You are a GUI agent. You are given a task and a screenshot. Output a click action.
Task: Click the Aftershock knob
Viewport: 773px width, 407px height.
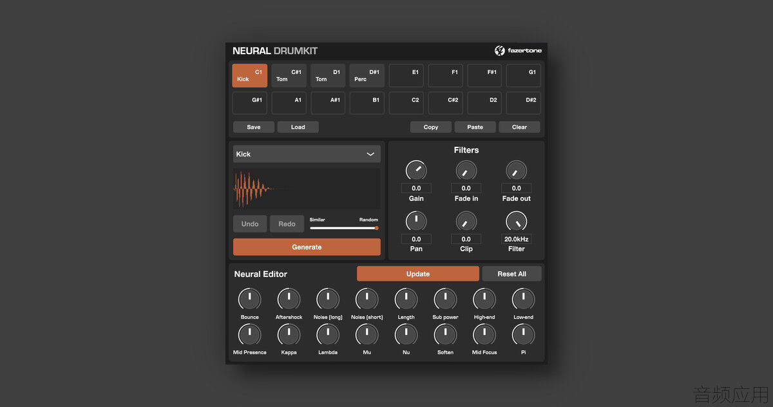(289, 299)
